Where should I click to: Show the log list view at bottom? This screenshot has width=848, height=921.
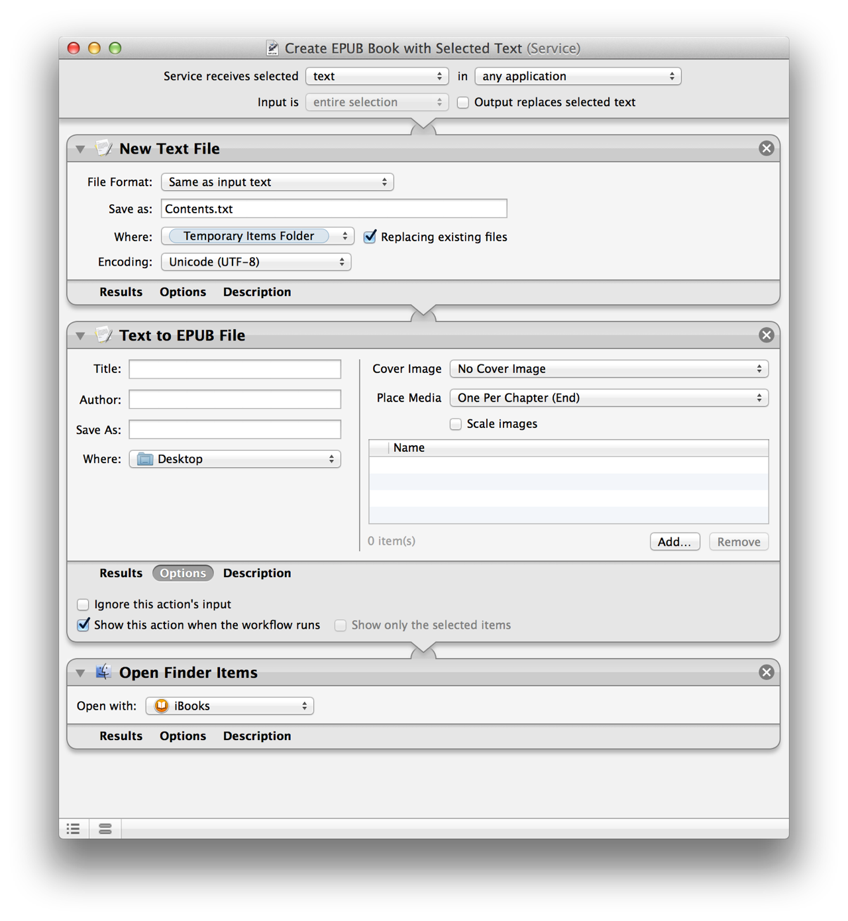(74, 828)
